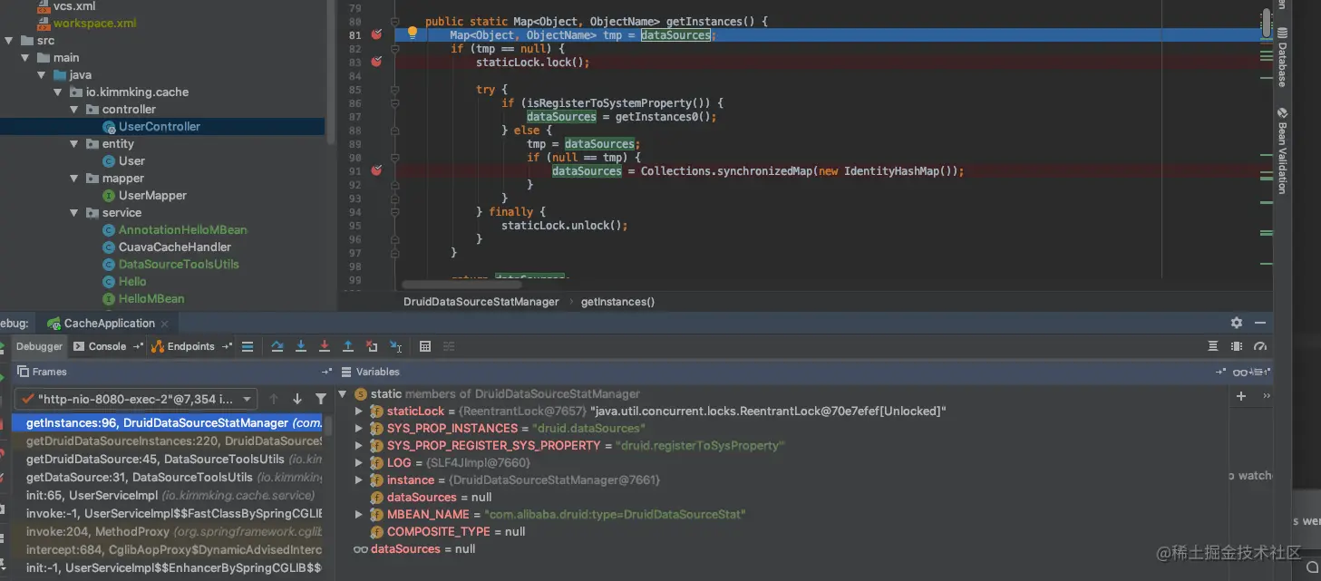
Task: Click the frames filter funnel icon
Action: 321,399
